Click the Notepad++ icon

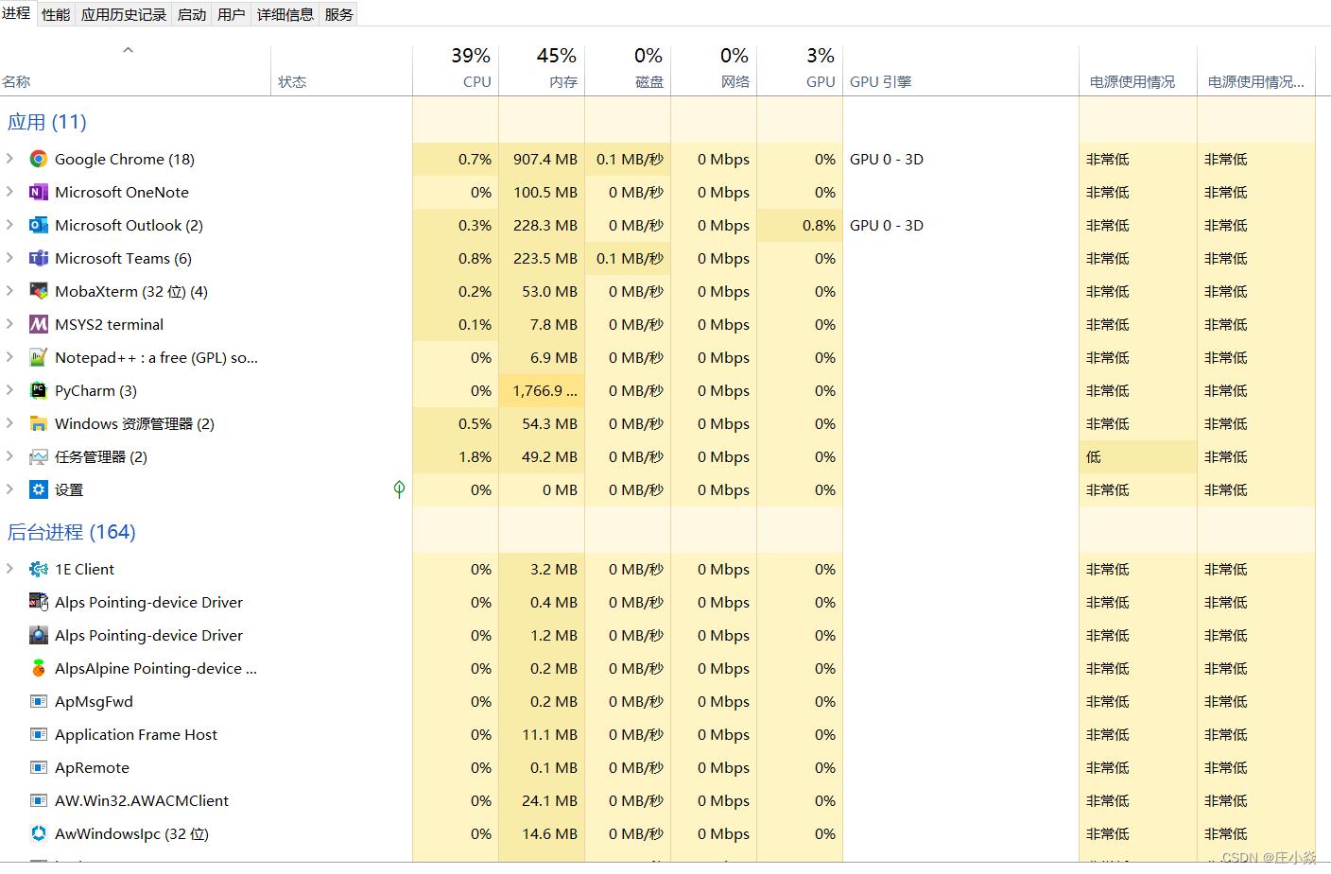point(38,357)
